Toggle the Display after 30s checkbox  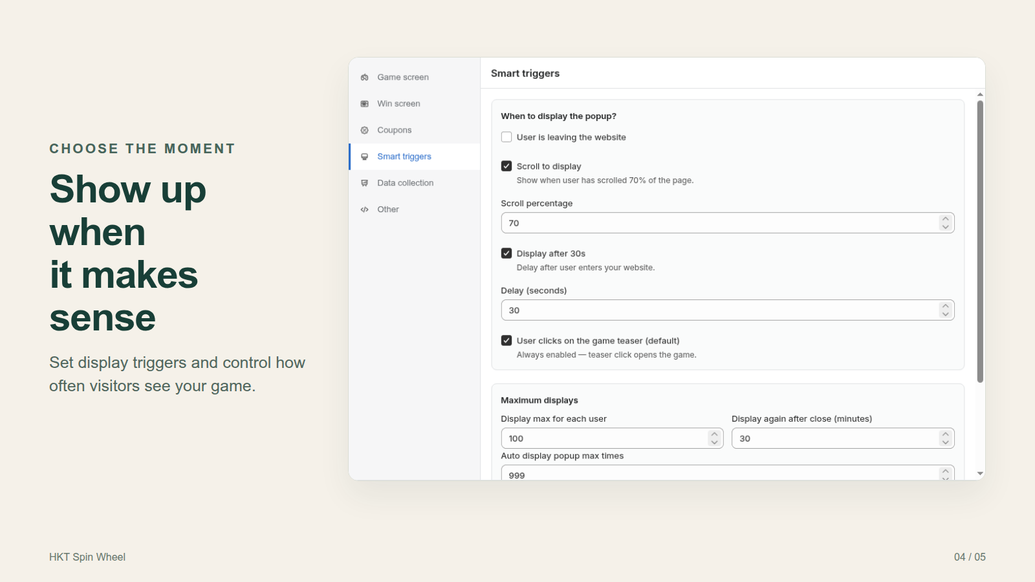(x=507, y=253)
